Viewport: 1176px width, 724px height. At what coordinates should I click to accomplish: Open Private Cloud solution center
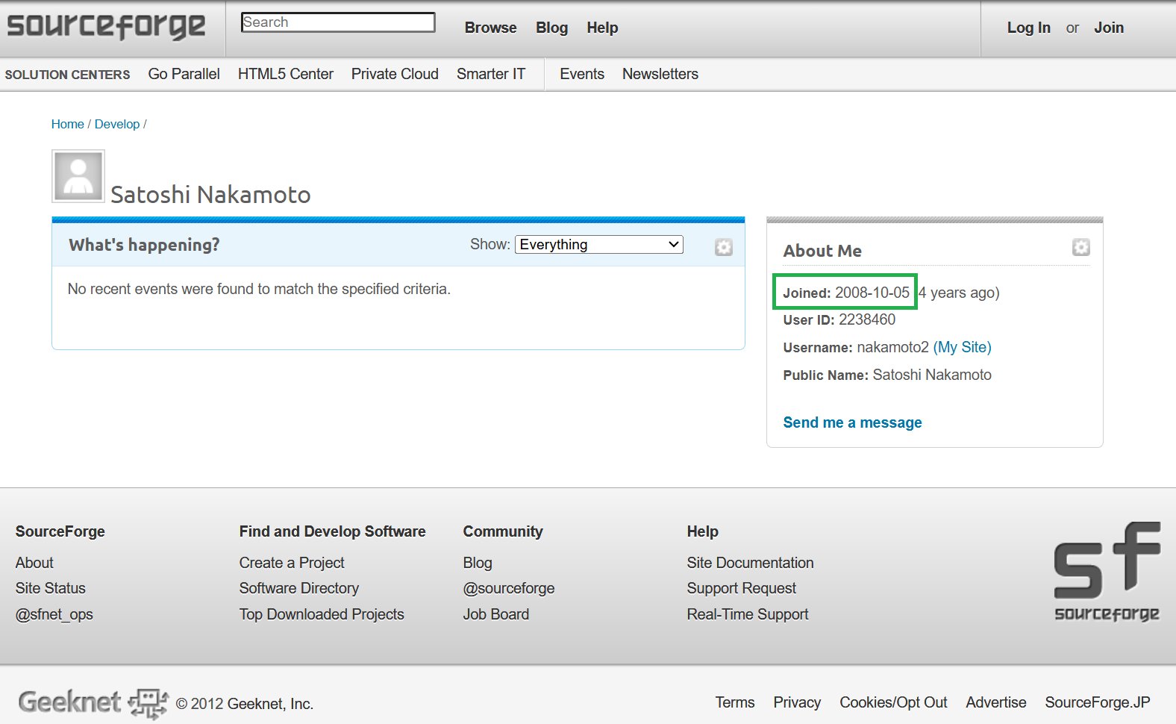point(395,74)
